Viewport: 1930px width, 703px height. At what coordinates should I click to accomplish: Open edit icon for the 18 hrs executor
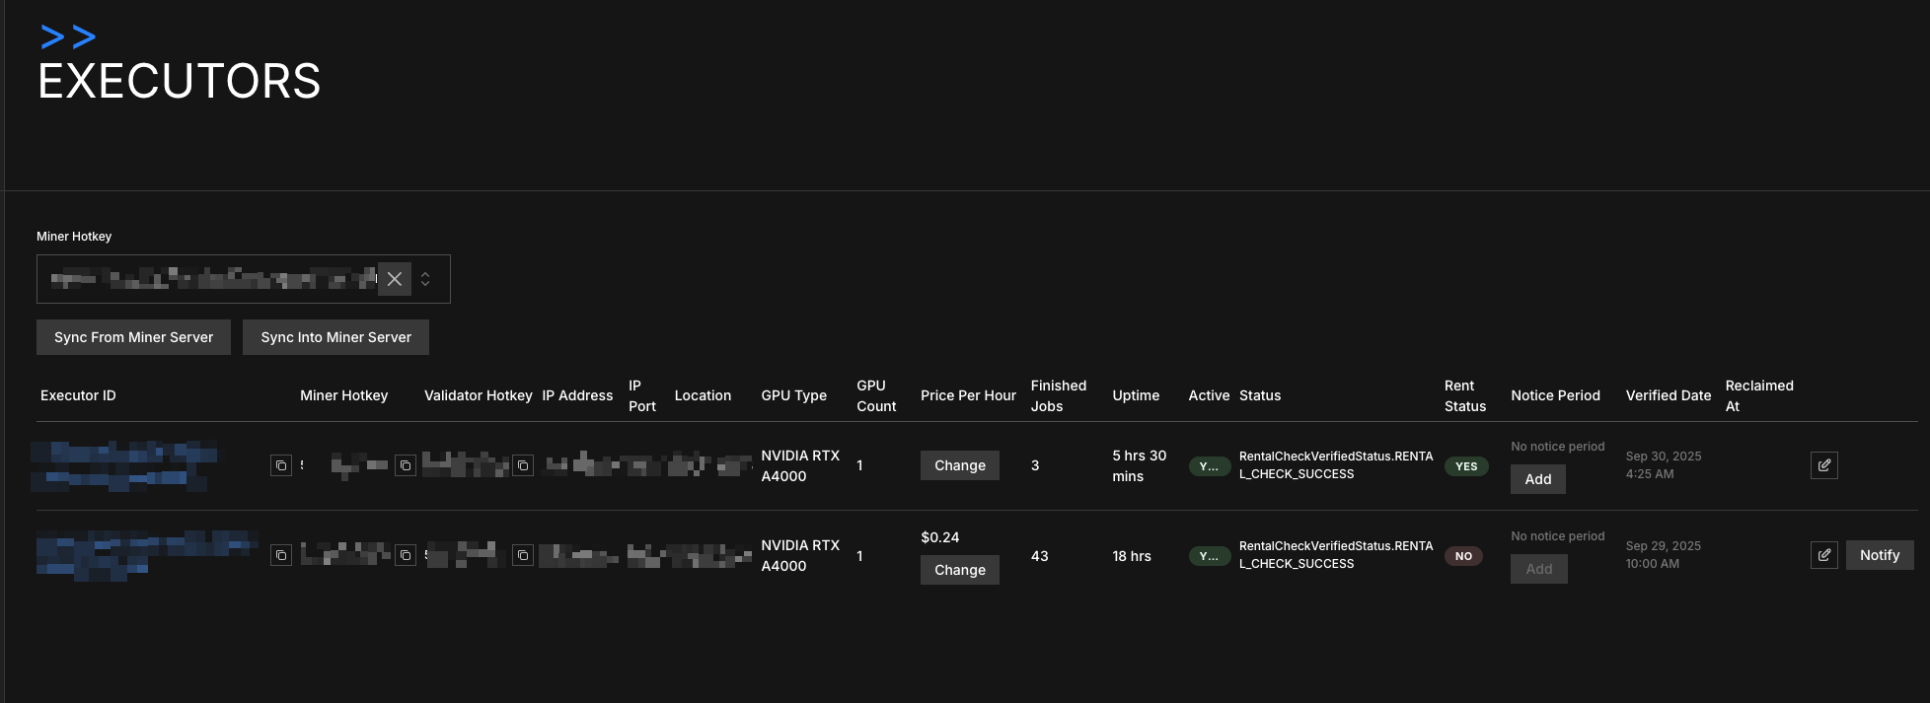[x=1823, y=555]
